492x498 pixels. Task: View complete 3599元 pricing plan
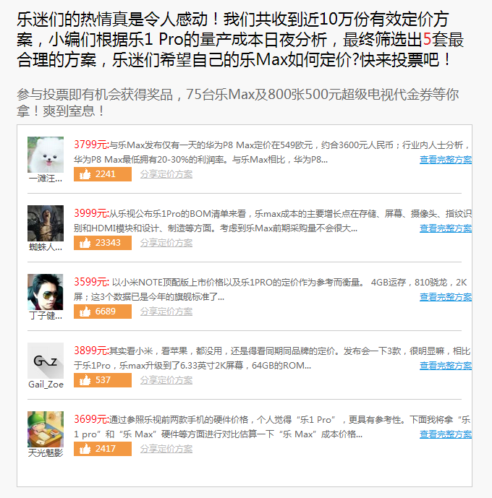(446, 297)
